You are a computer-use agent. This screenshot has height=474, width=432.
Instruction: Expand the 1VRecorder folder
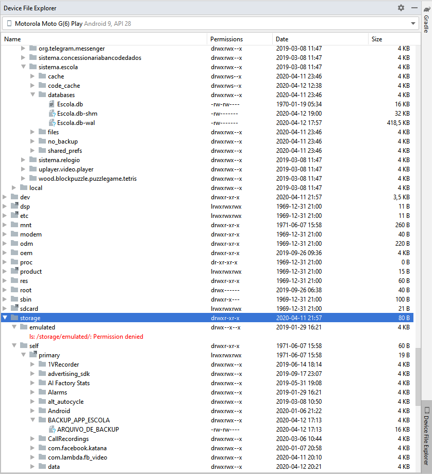pos(32,364)
